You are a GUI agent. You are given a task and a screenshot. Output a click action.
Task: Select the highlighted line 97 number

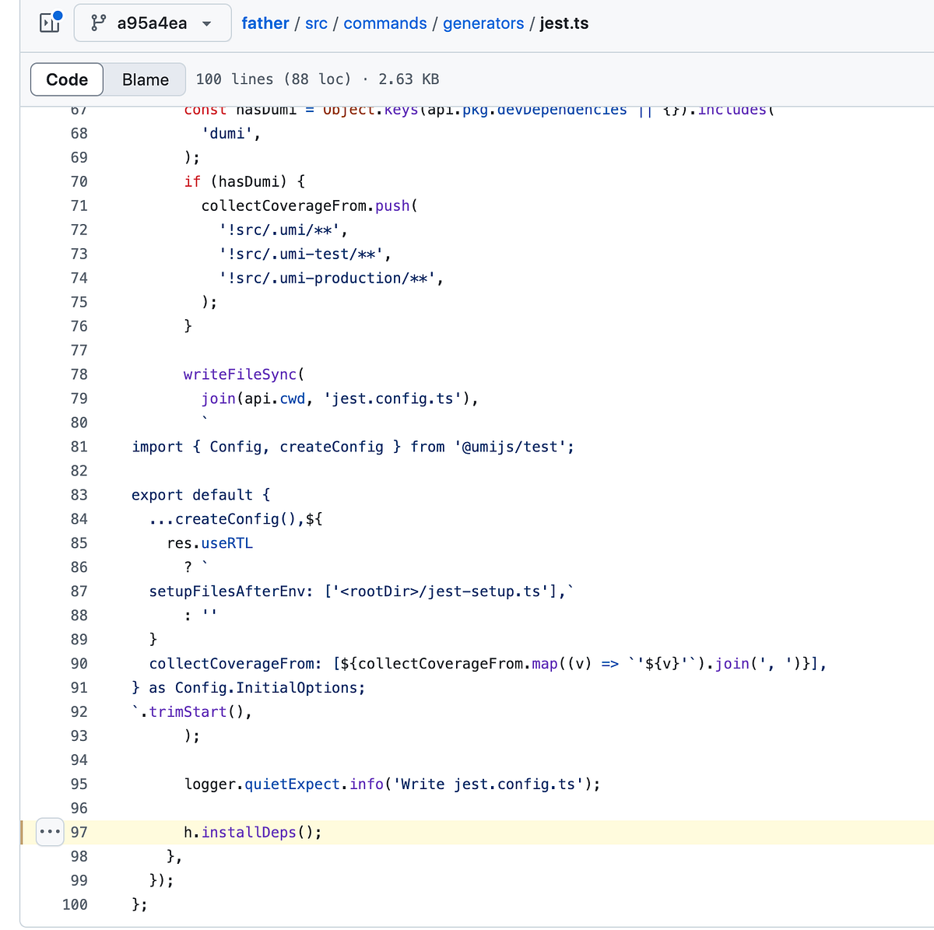coord(79,831)
